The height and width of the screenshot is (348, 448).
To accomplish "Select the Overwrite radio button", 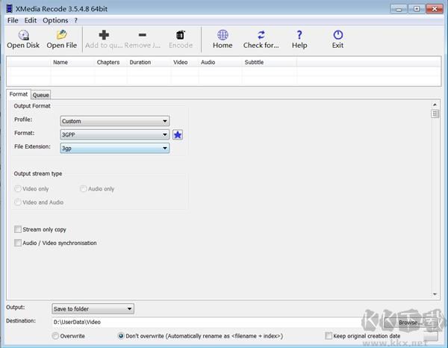I will point(55,336).
